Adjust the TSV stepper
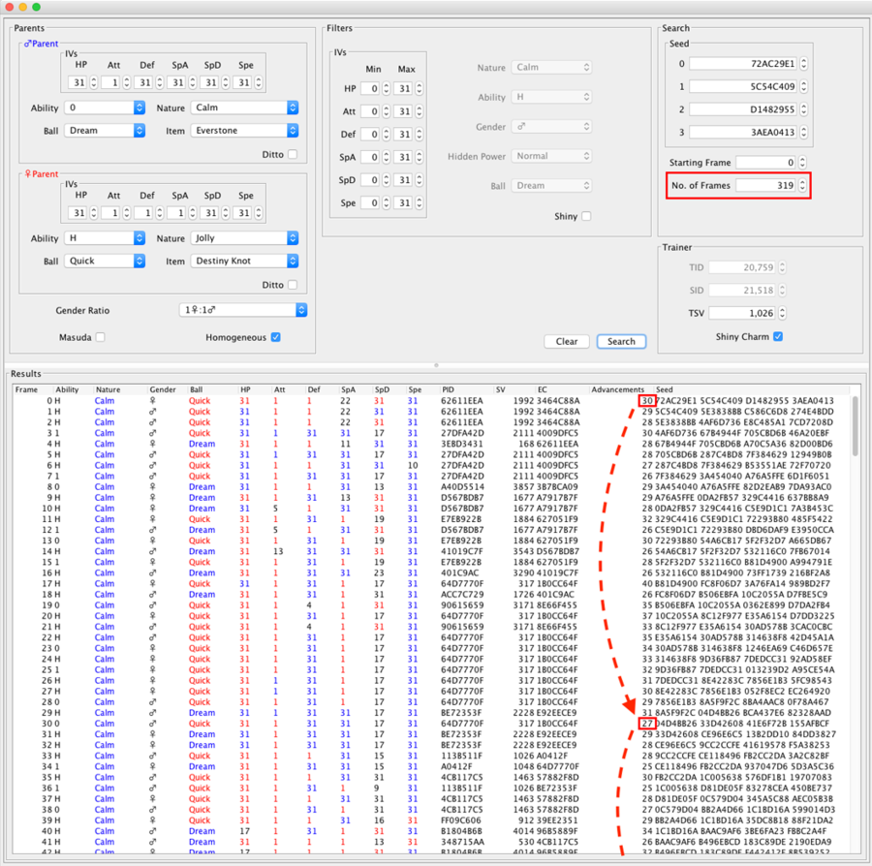The height and width of the screenshot is (866, 872). [783, 313]
